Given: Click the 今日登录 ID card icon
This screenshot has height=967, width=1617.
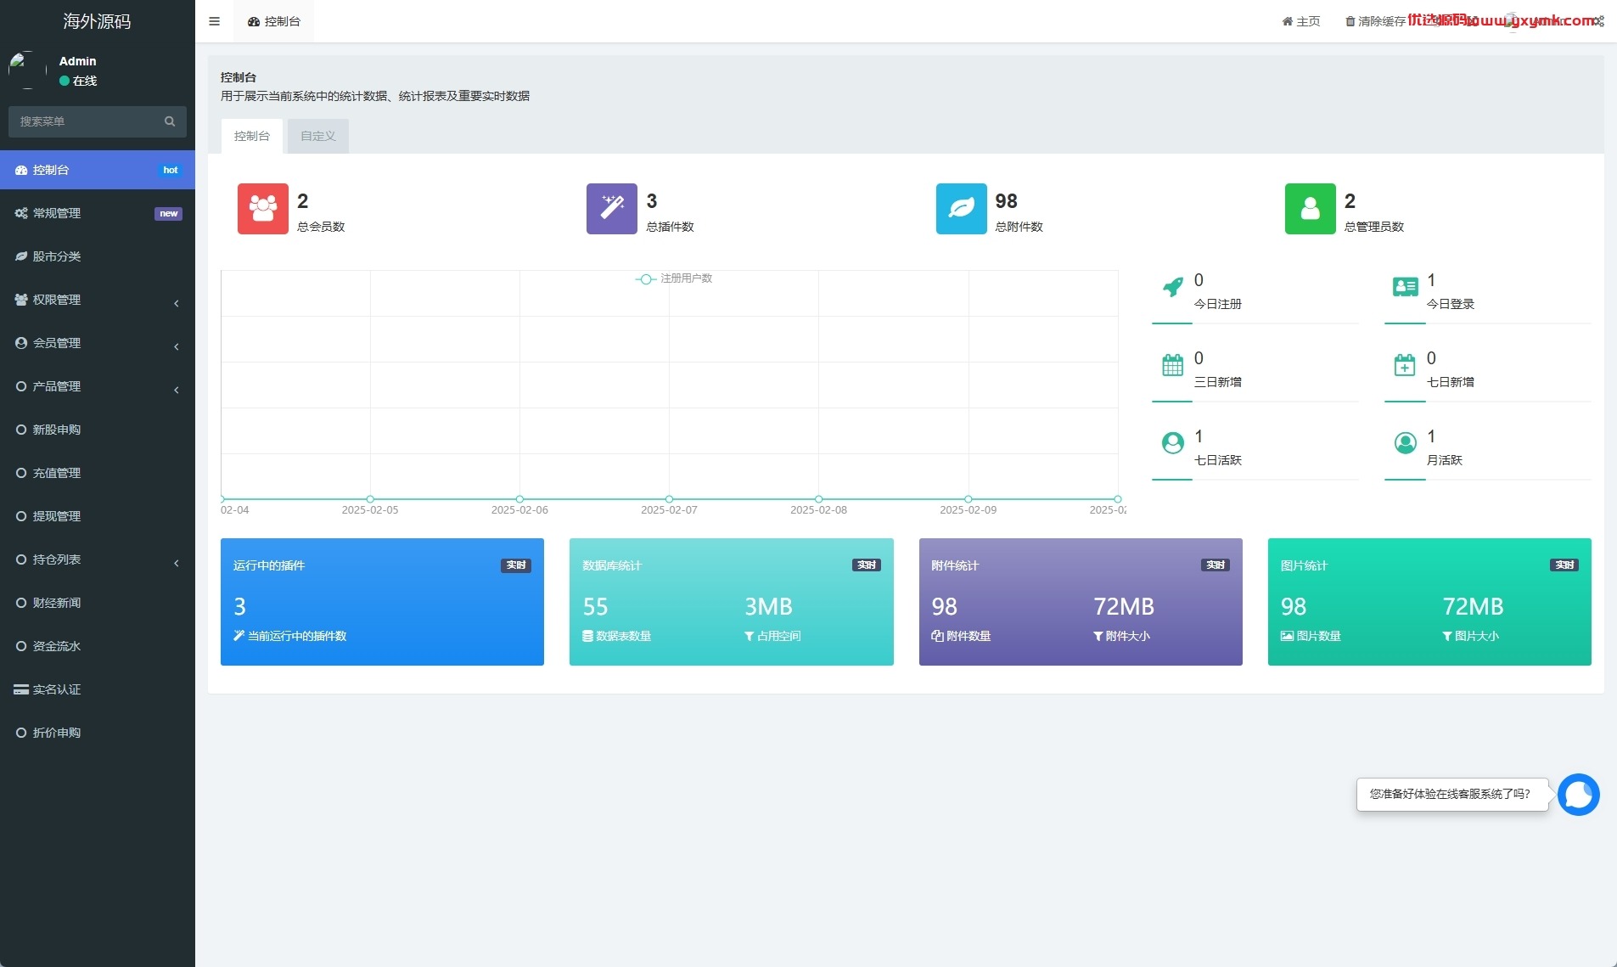Looking at the screenshot, I should coord(1406,288).
